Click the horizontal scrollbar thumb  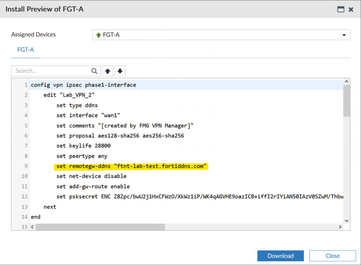click(x=100, y=227)
